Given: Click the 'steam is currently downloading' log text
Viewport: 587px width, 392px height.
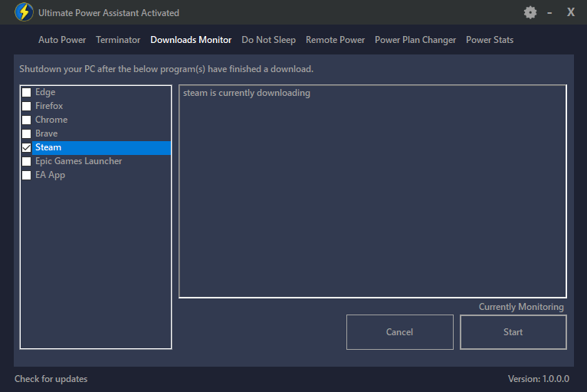Looking at the screenshot, I should click(246, 93).
